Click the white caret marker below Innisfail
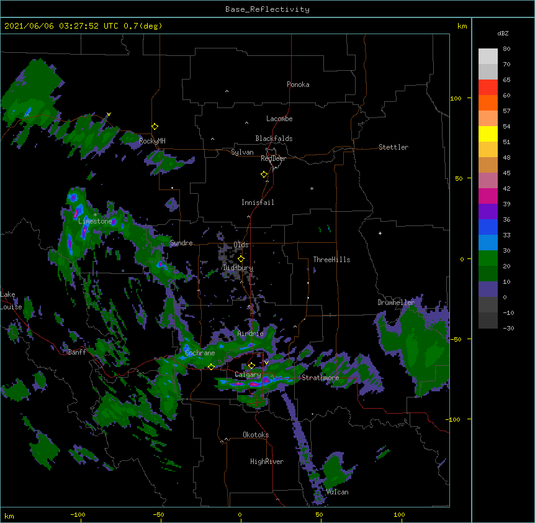Image resolution: width=535 pixels, height=523 pixels. tap(248, 216)
